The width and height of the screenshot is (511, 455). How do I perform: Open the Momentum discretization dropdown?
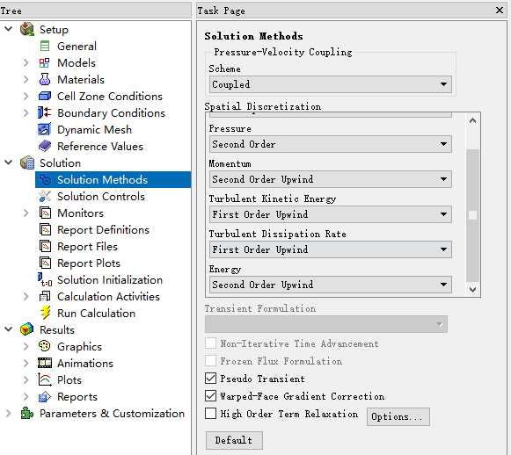(330, 179)
